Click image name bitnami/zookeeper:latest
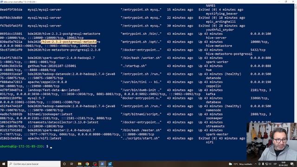 pyautogui.click(x=50, y=114)
